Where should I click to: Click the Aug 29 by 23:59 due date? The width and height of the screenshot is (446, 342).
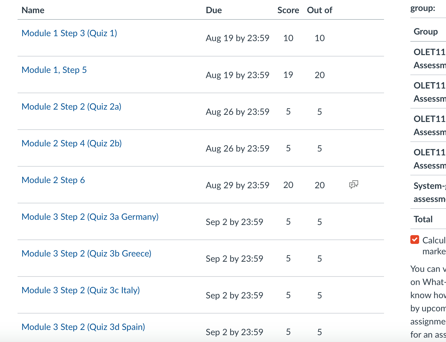point(238,185)
